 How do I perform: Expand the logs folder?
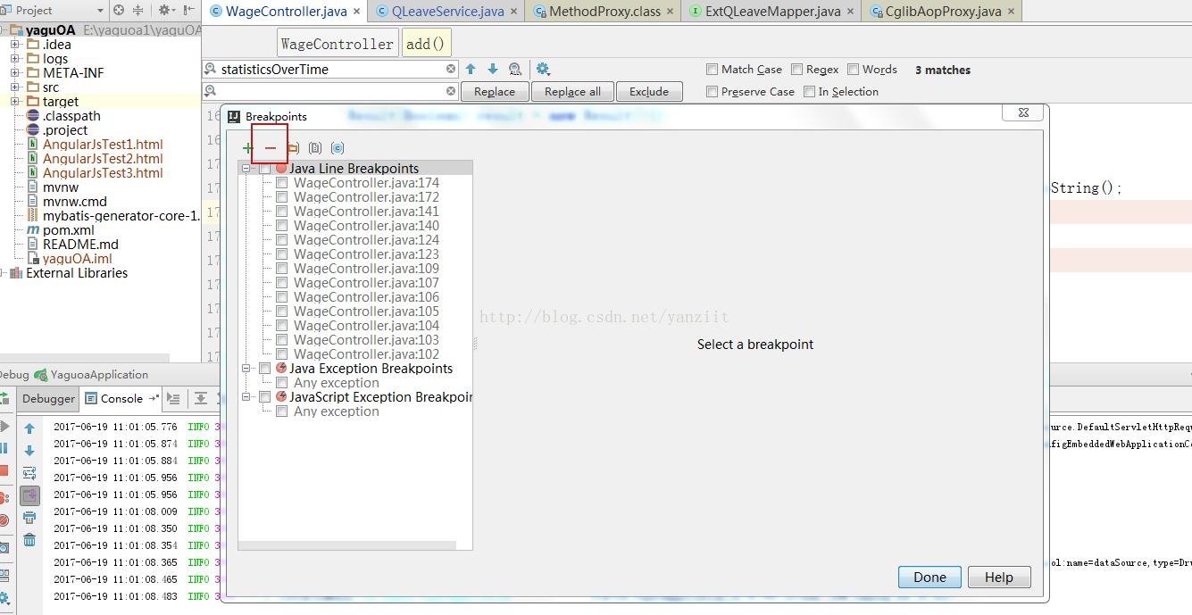[15, 59]
